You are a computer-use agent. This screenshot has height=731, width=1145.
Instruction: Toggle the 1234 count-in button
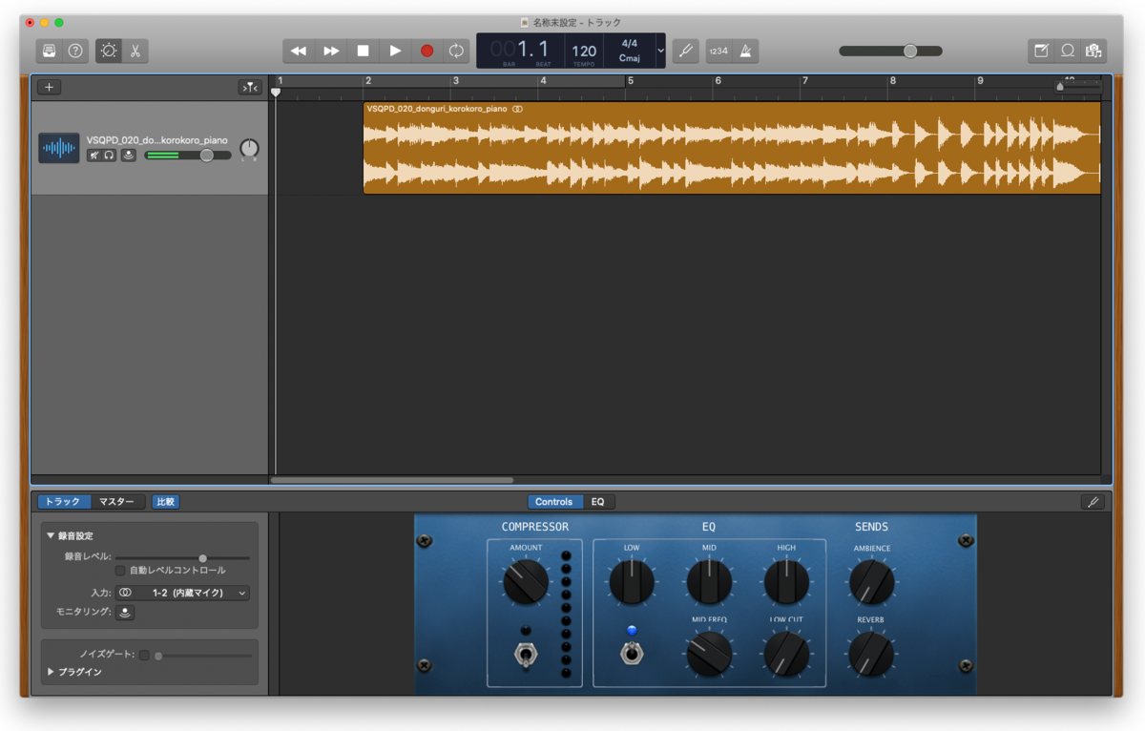pos(718,51)
